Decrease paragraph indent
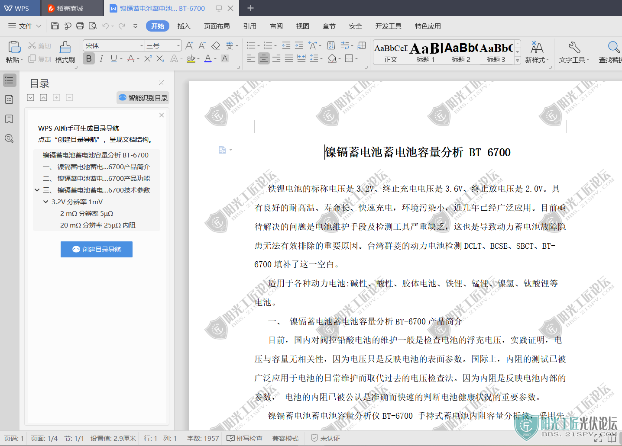This screenshot has width=622, height=446. point(286,45)
